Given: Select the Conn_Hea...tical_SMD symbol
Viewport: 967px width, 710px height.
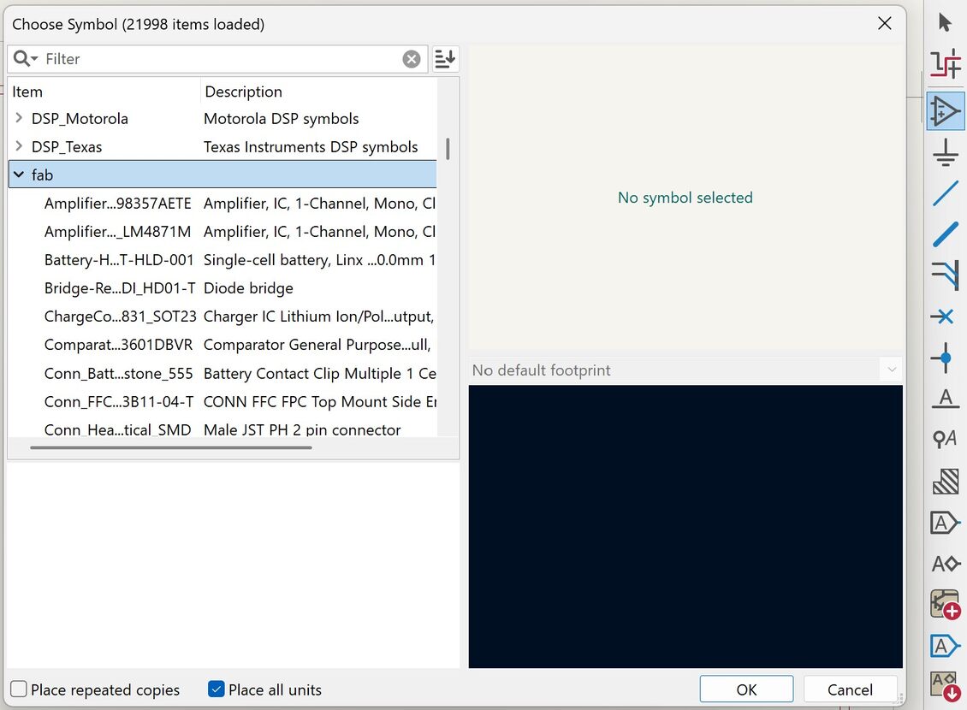Looking at the screenshot, I should point(118,429).
